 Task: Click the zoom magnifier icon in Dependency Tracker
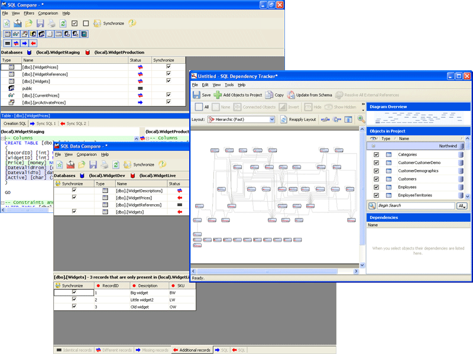[361, 119]
